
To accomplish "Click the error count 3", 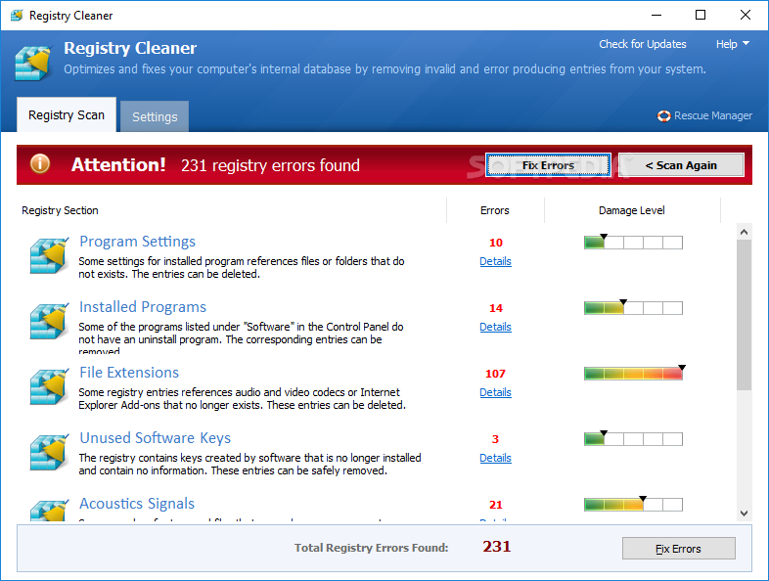I will tap(495, 439).
